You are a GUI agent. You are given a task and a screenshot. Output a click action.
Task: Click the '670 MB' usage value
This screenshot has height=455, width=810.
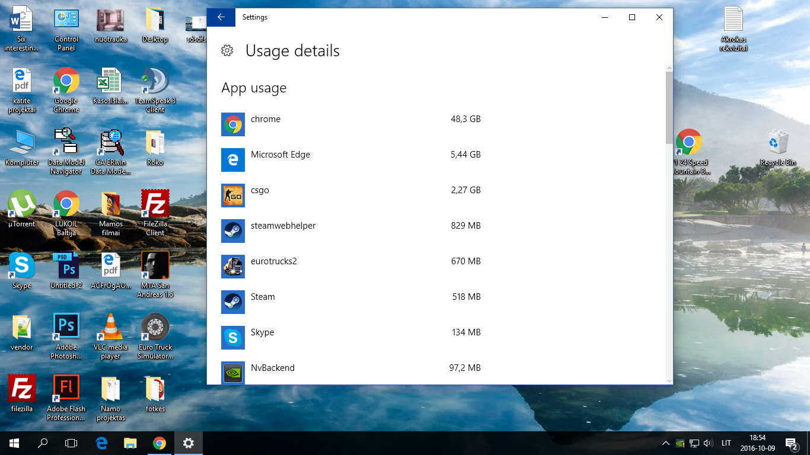click(x=466, y=261)
